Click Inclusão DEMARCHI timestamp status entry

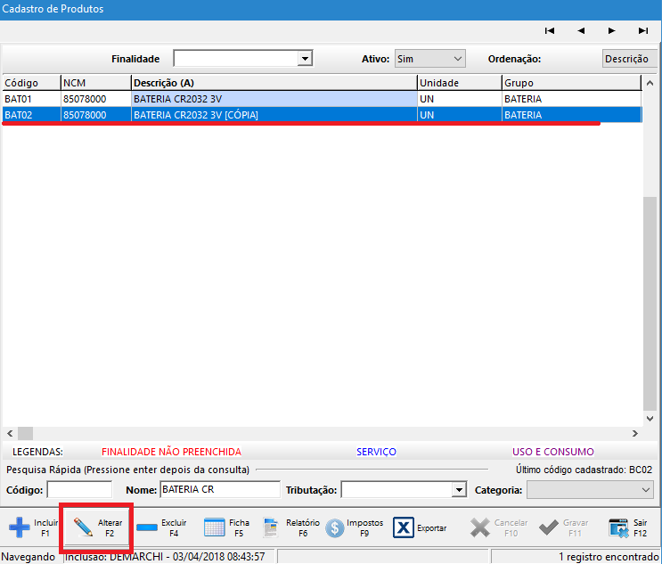(165, 557)
